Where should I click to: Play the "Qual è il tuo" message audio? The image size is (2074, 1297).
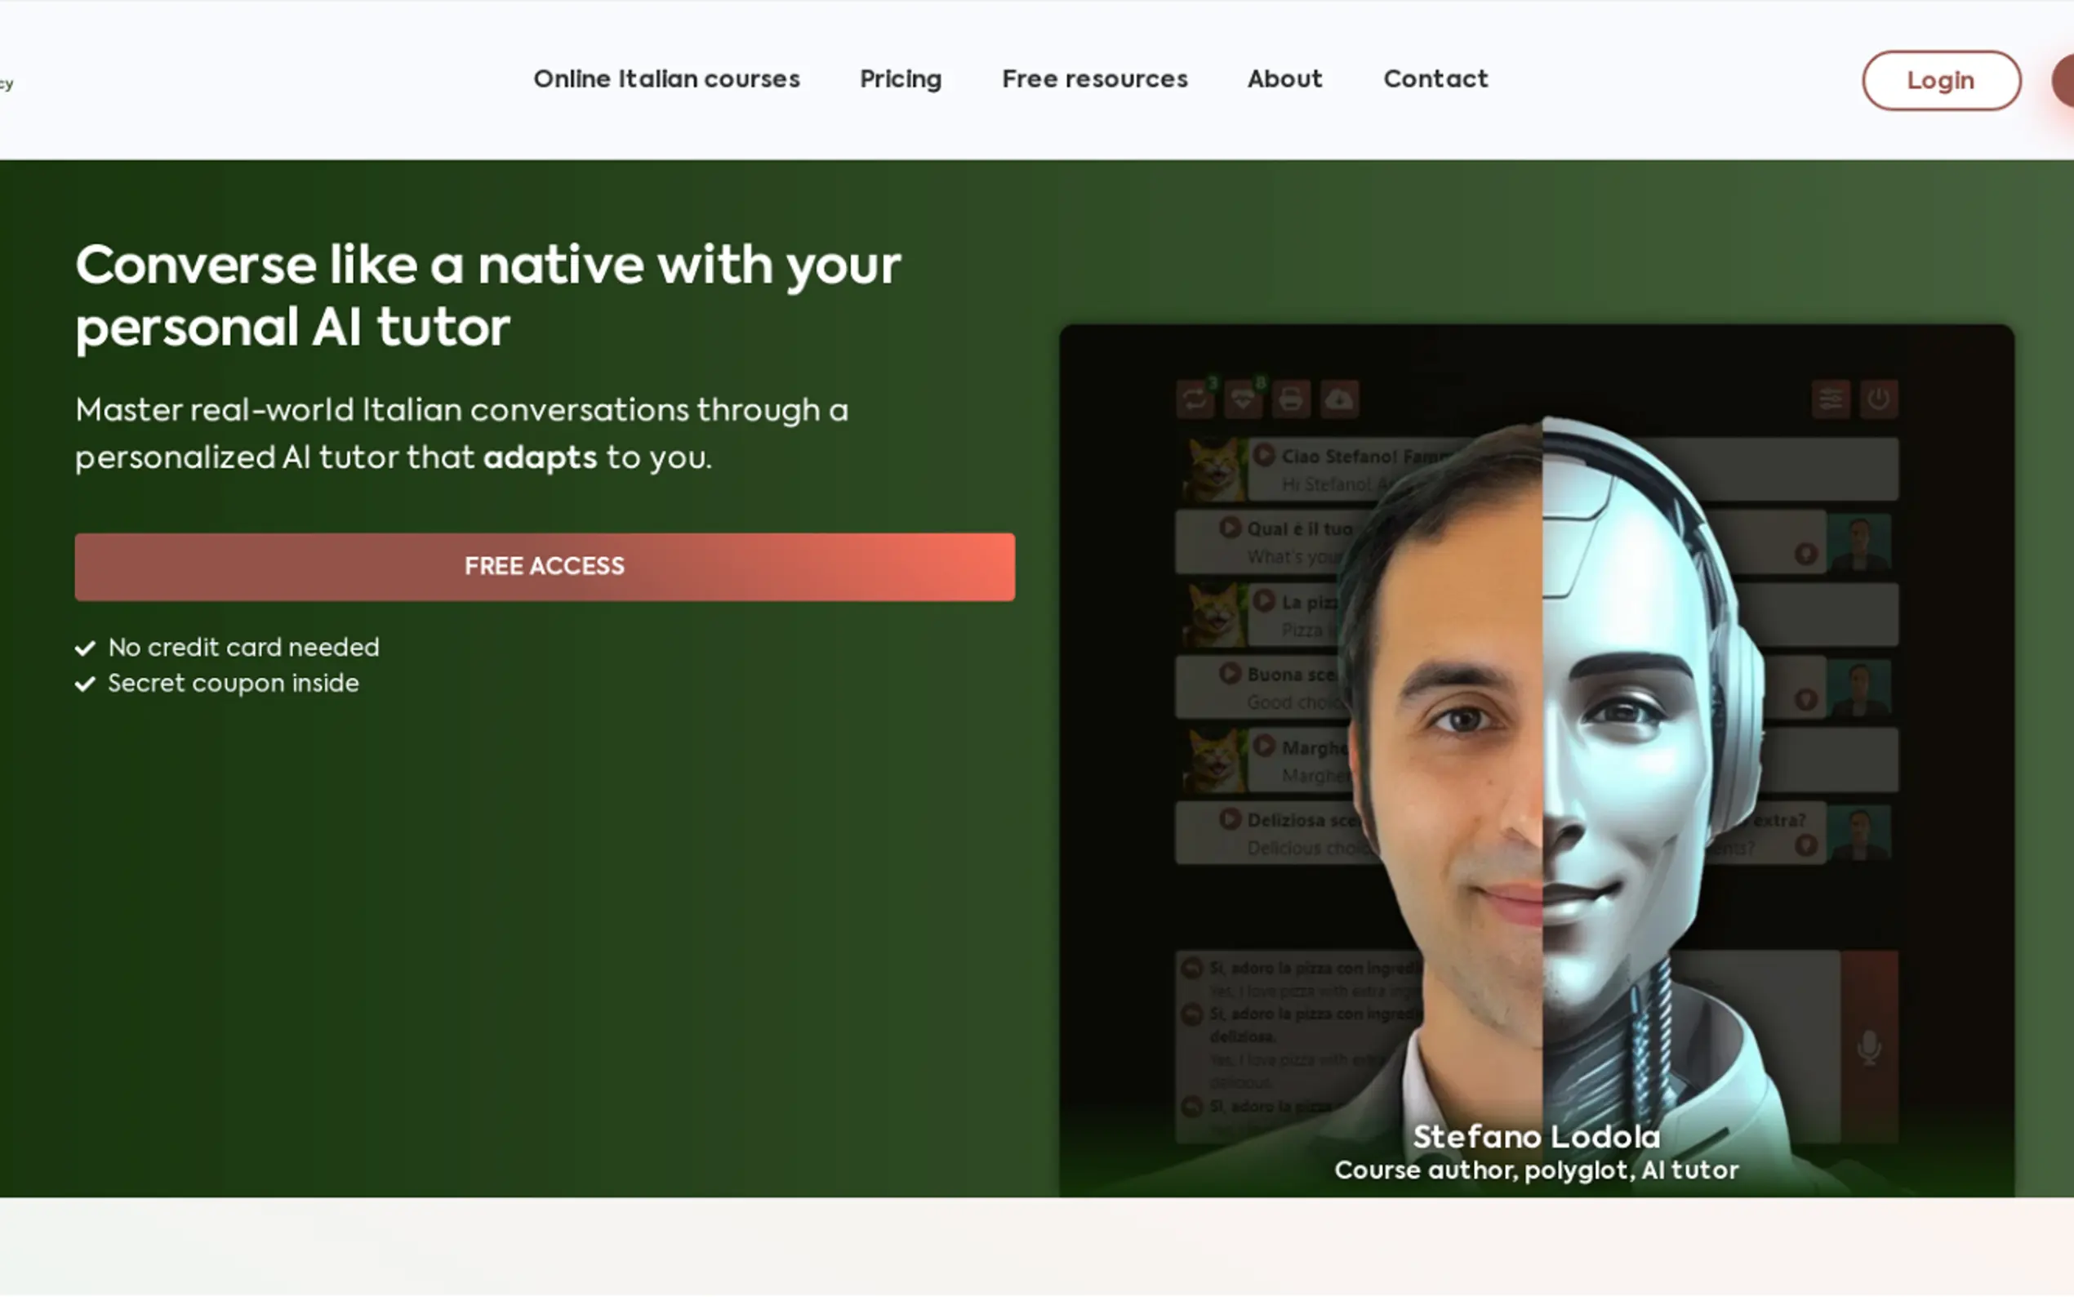point(1230,527)
